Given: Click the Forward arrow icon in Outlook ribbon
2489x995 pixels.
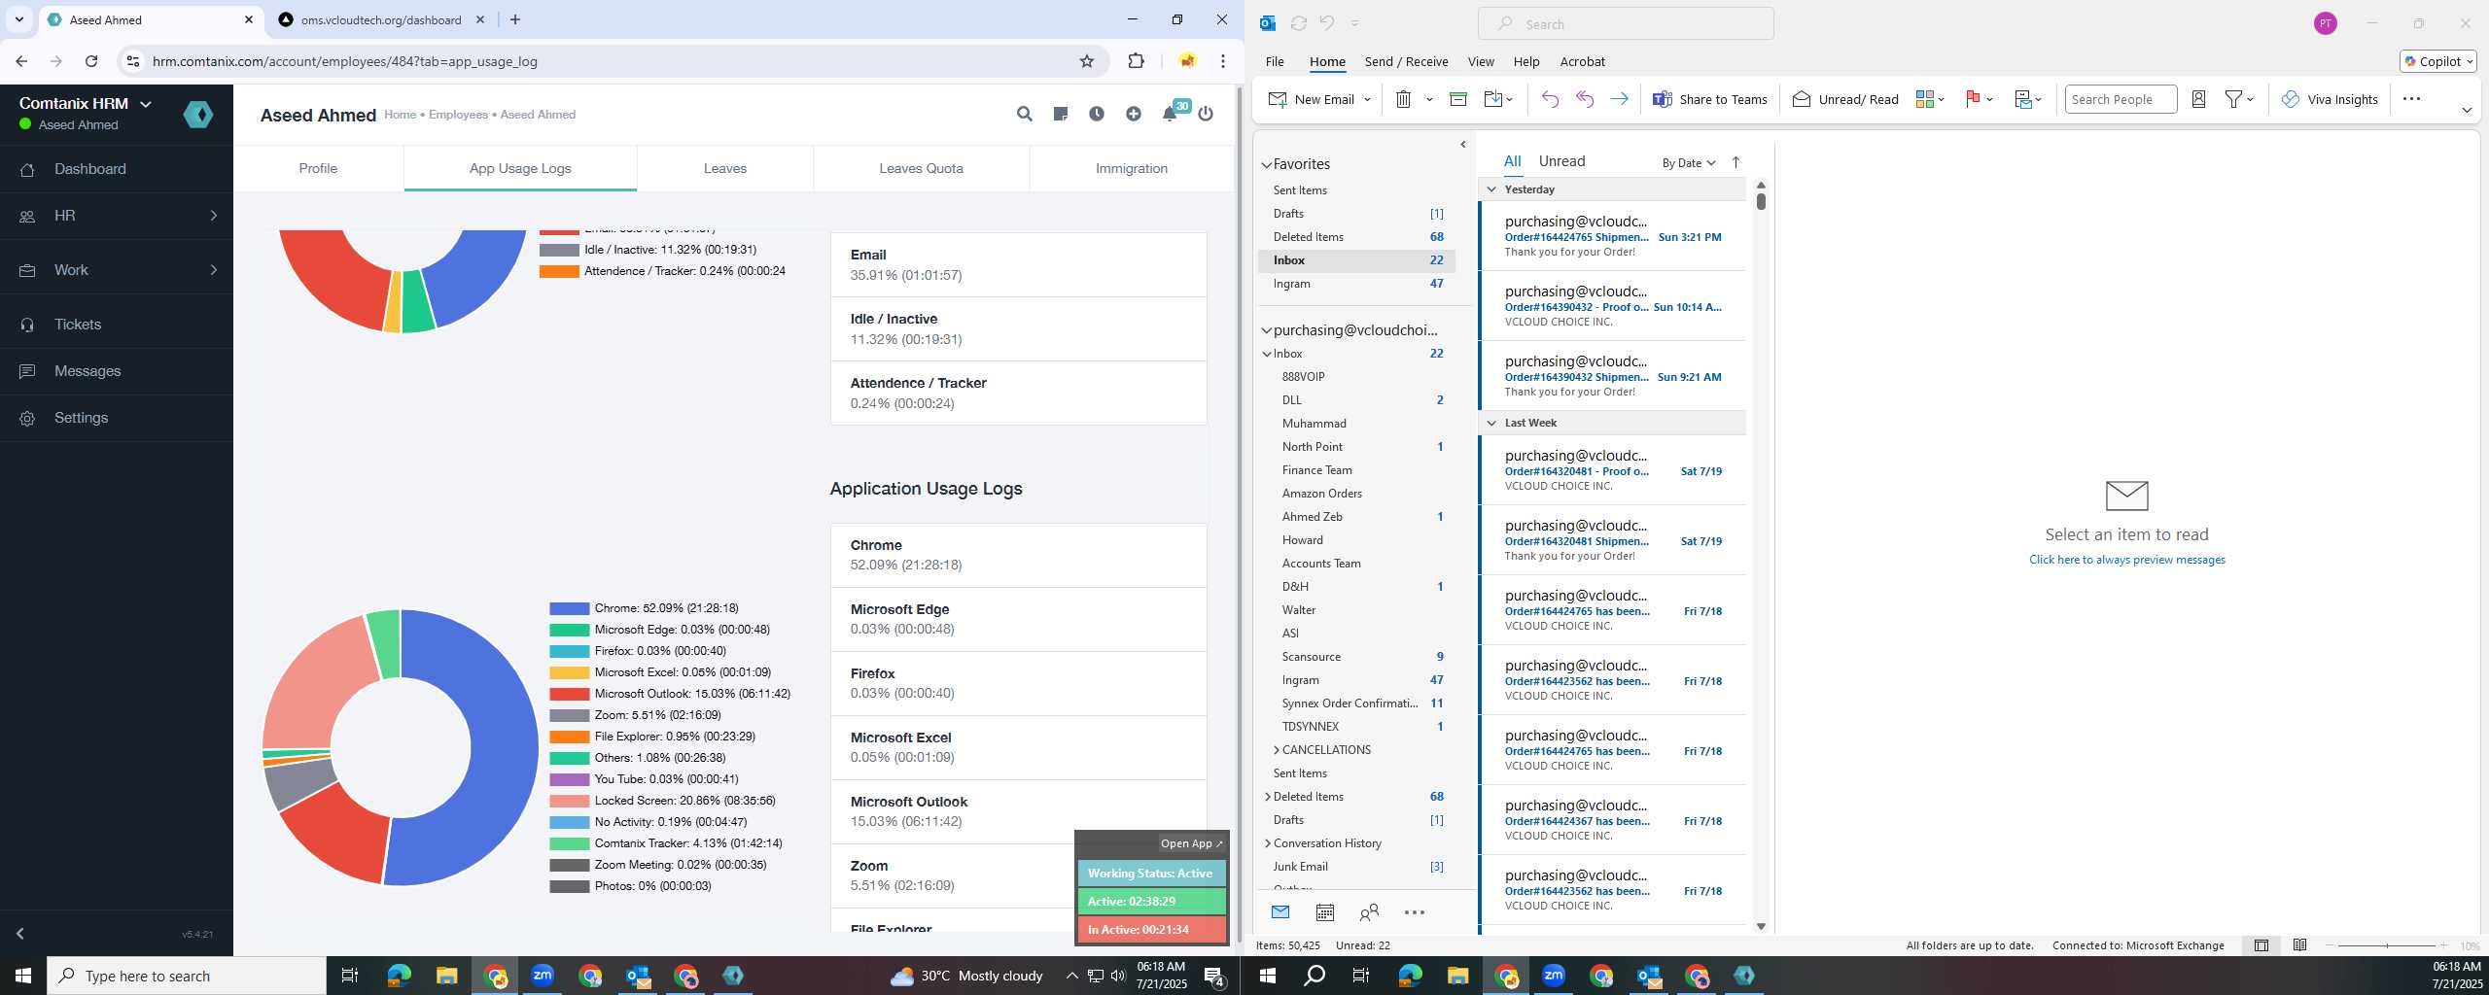Looking at the screenshot, I should pyautogui.click(x=1619, y=99).
